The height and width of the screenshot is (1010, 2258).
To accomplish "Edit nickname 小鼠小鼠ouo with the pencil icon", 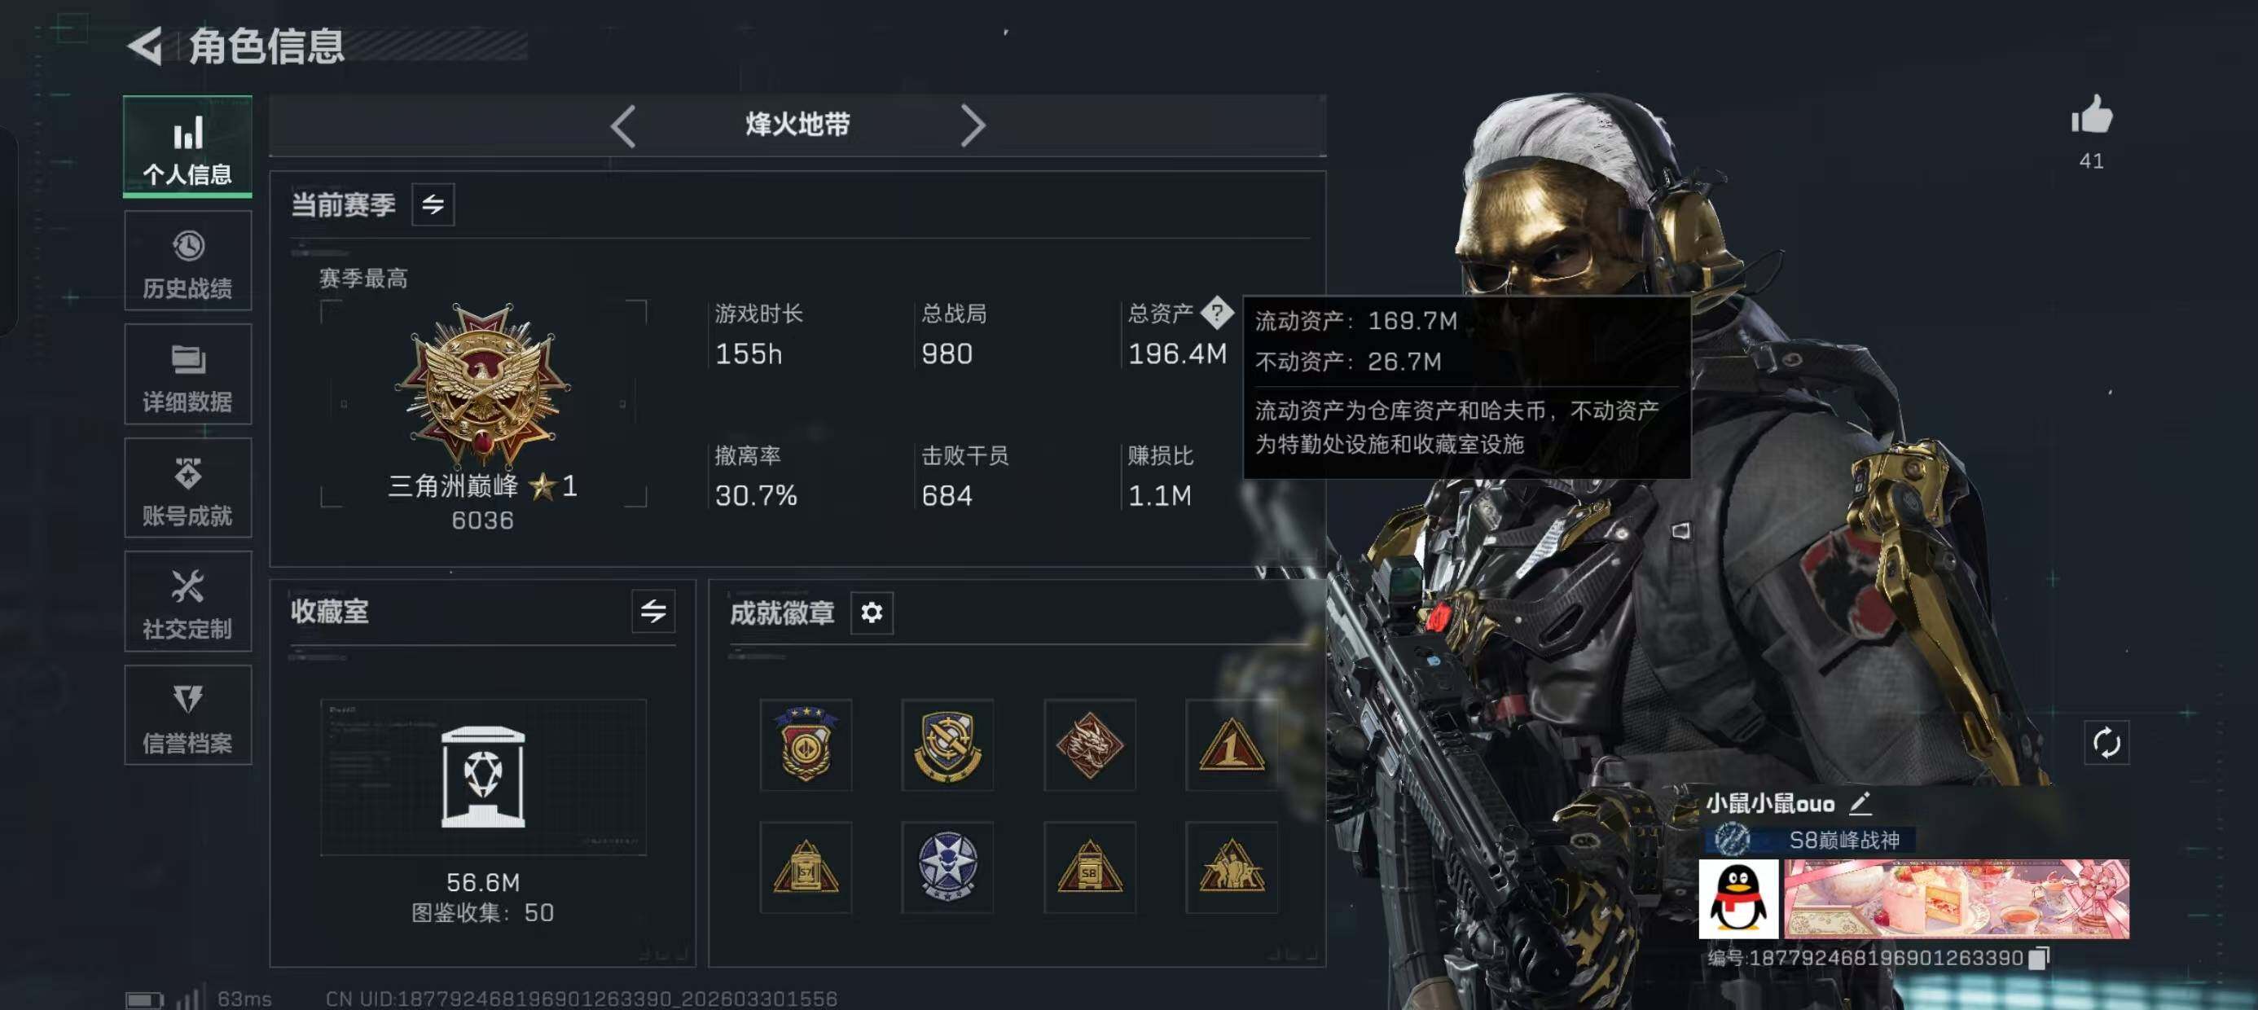I will pos(1860,802).
